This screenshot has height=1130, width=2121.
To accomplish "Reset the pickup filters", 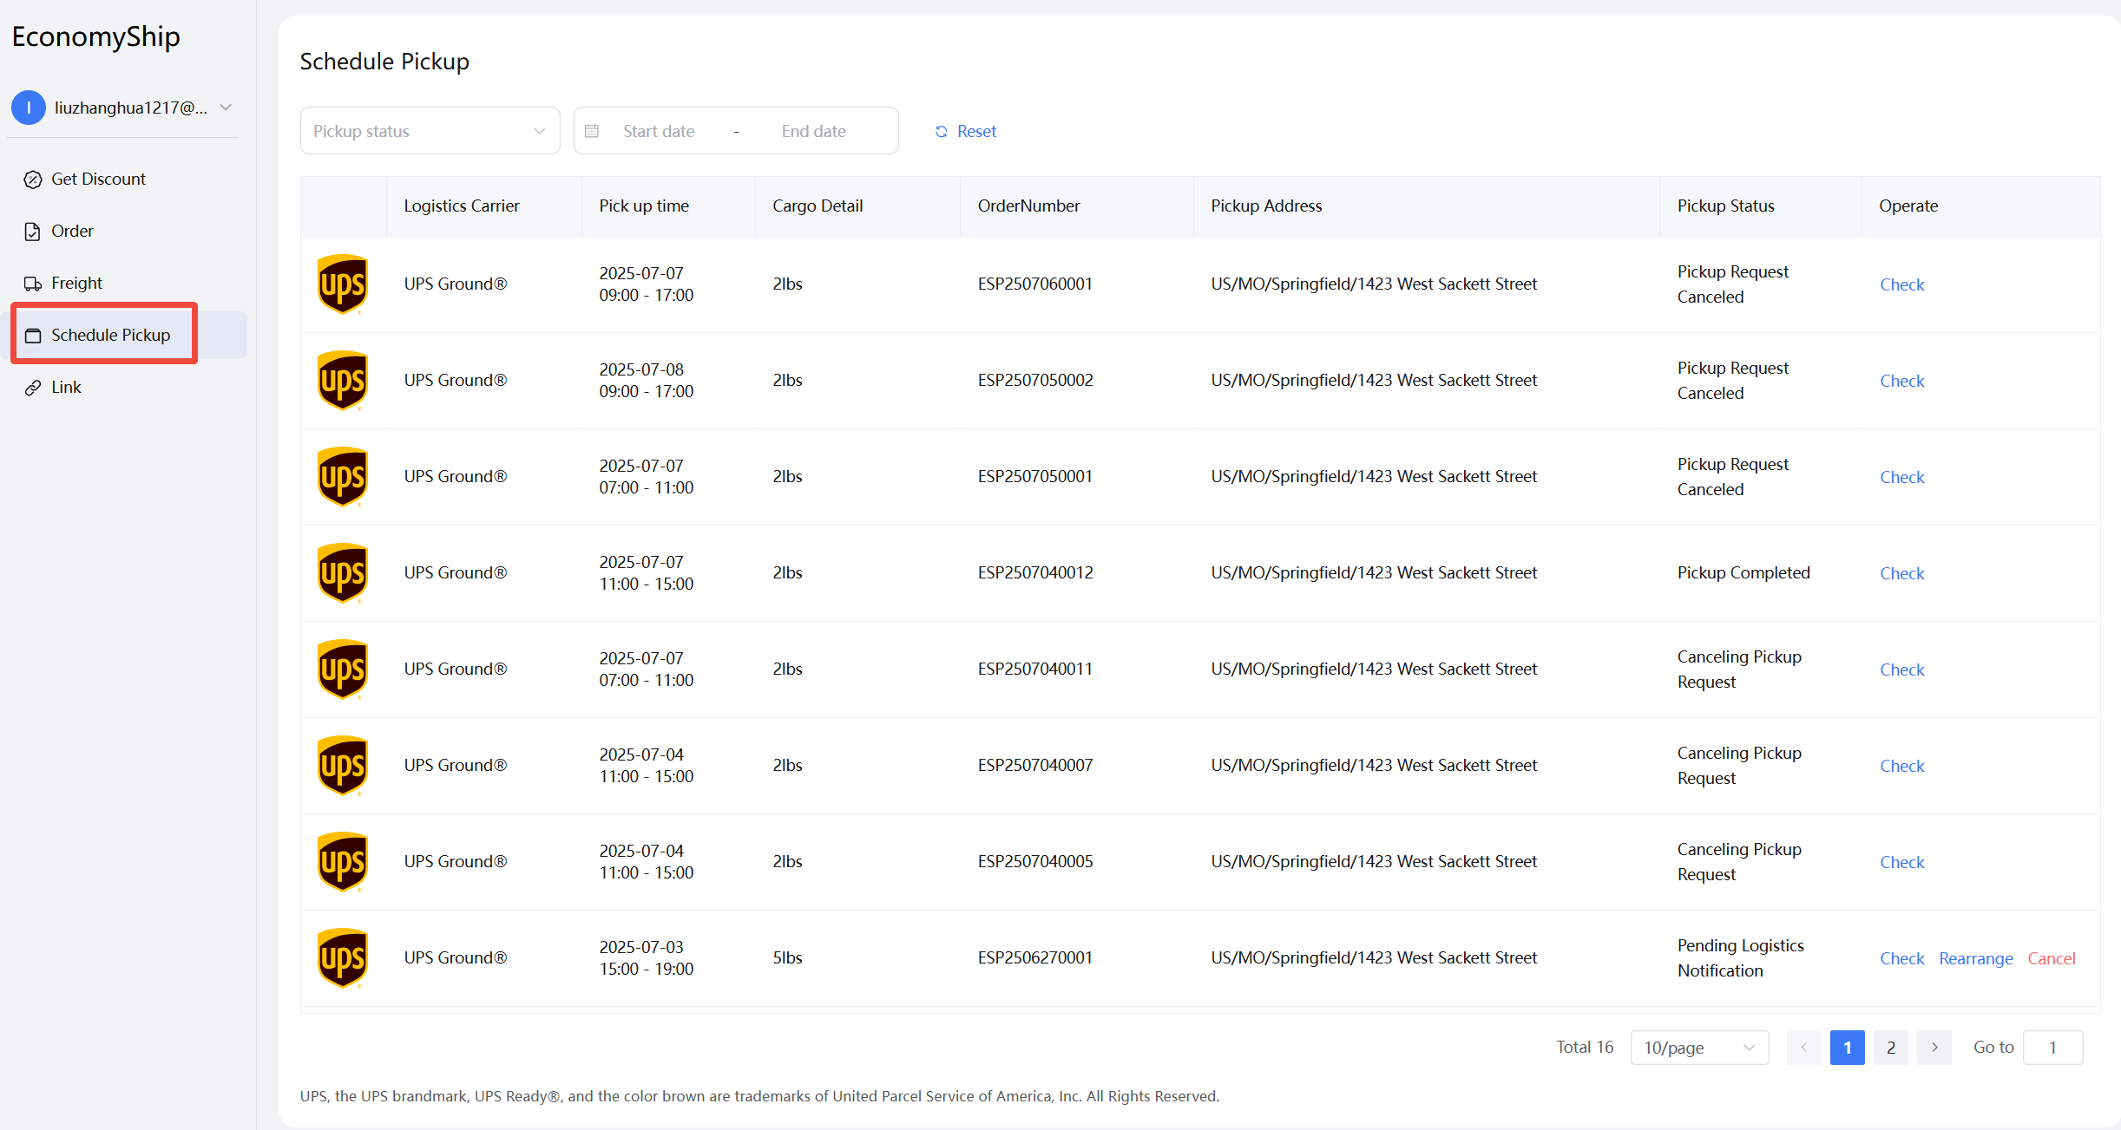I will tap(966, 131).
